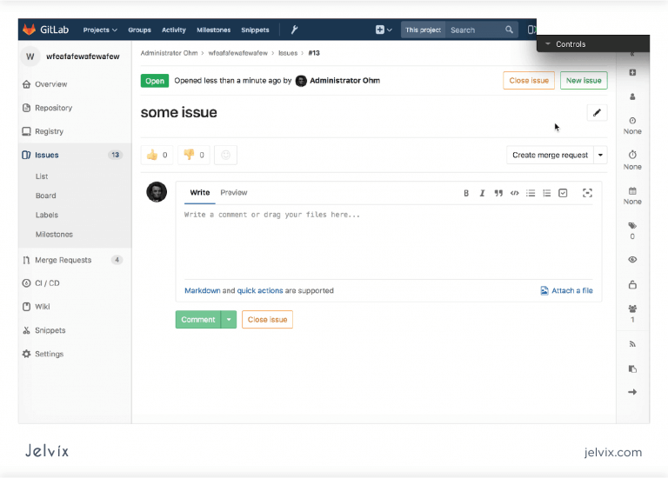This screenshot has height=478, width=668.
Task: Click Attach a file link
Action: 566,291
